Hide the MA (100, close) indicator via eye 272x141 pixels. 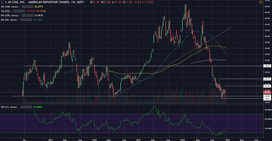pos(23,7)
